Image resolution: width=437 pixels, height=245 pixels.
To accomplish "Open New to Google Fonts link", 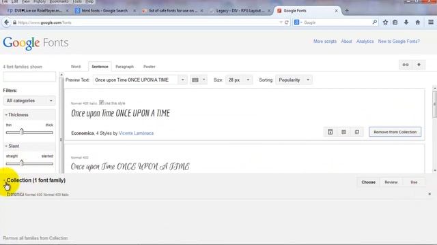I will pyautogui.click(x=399, y=42).
